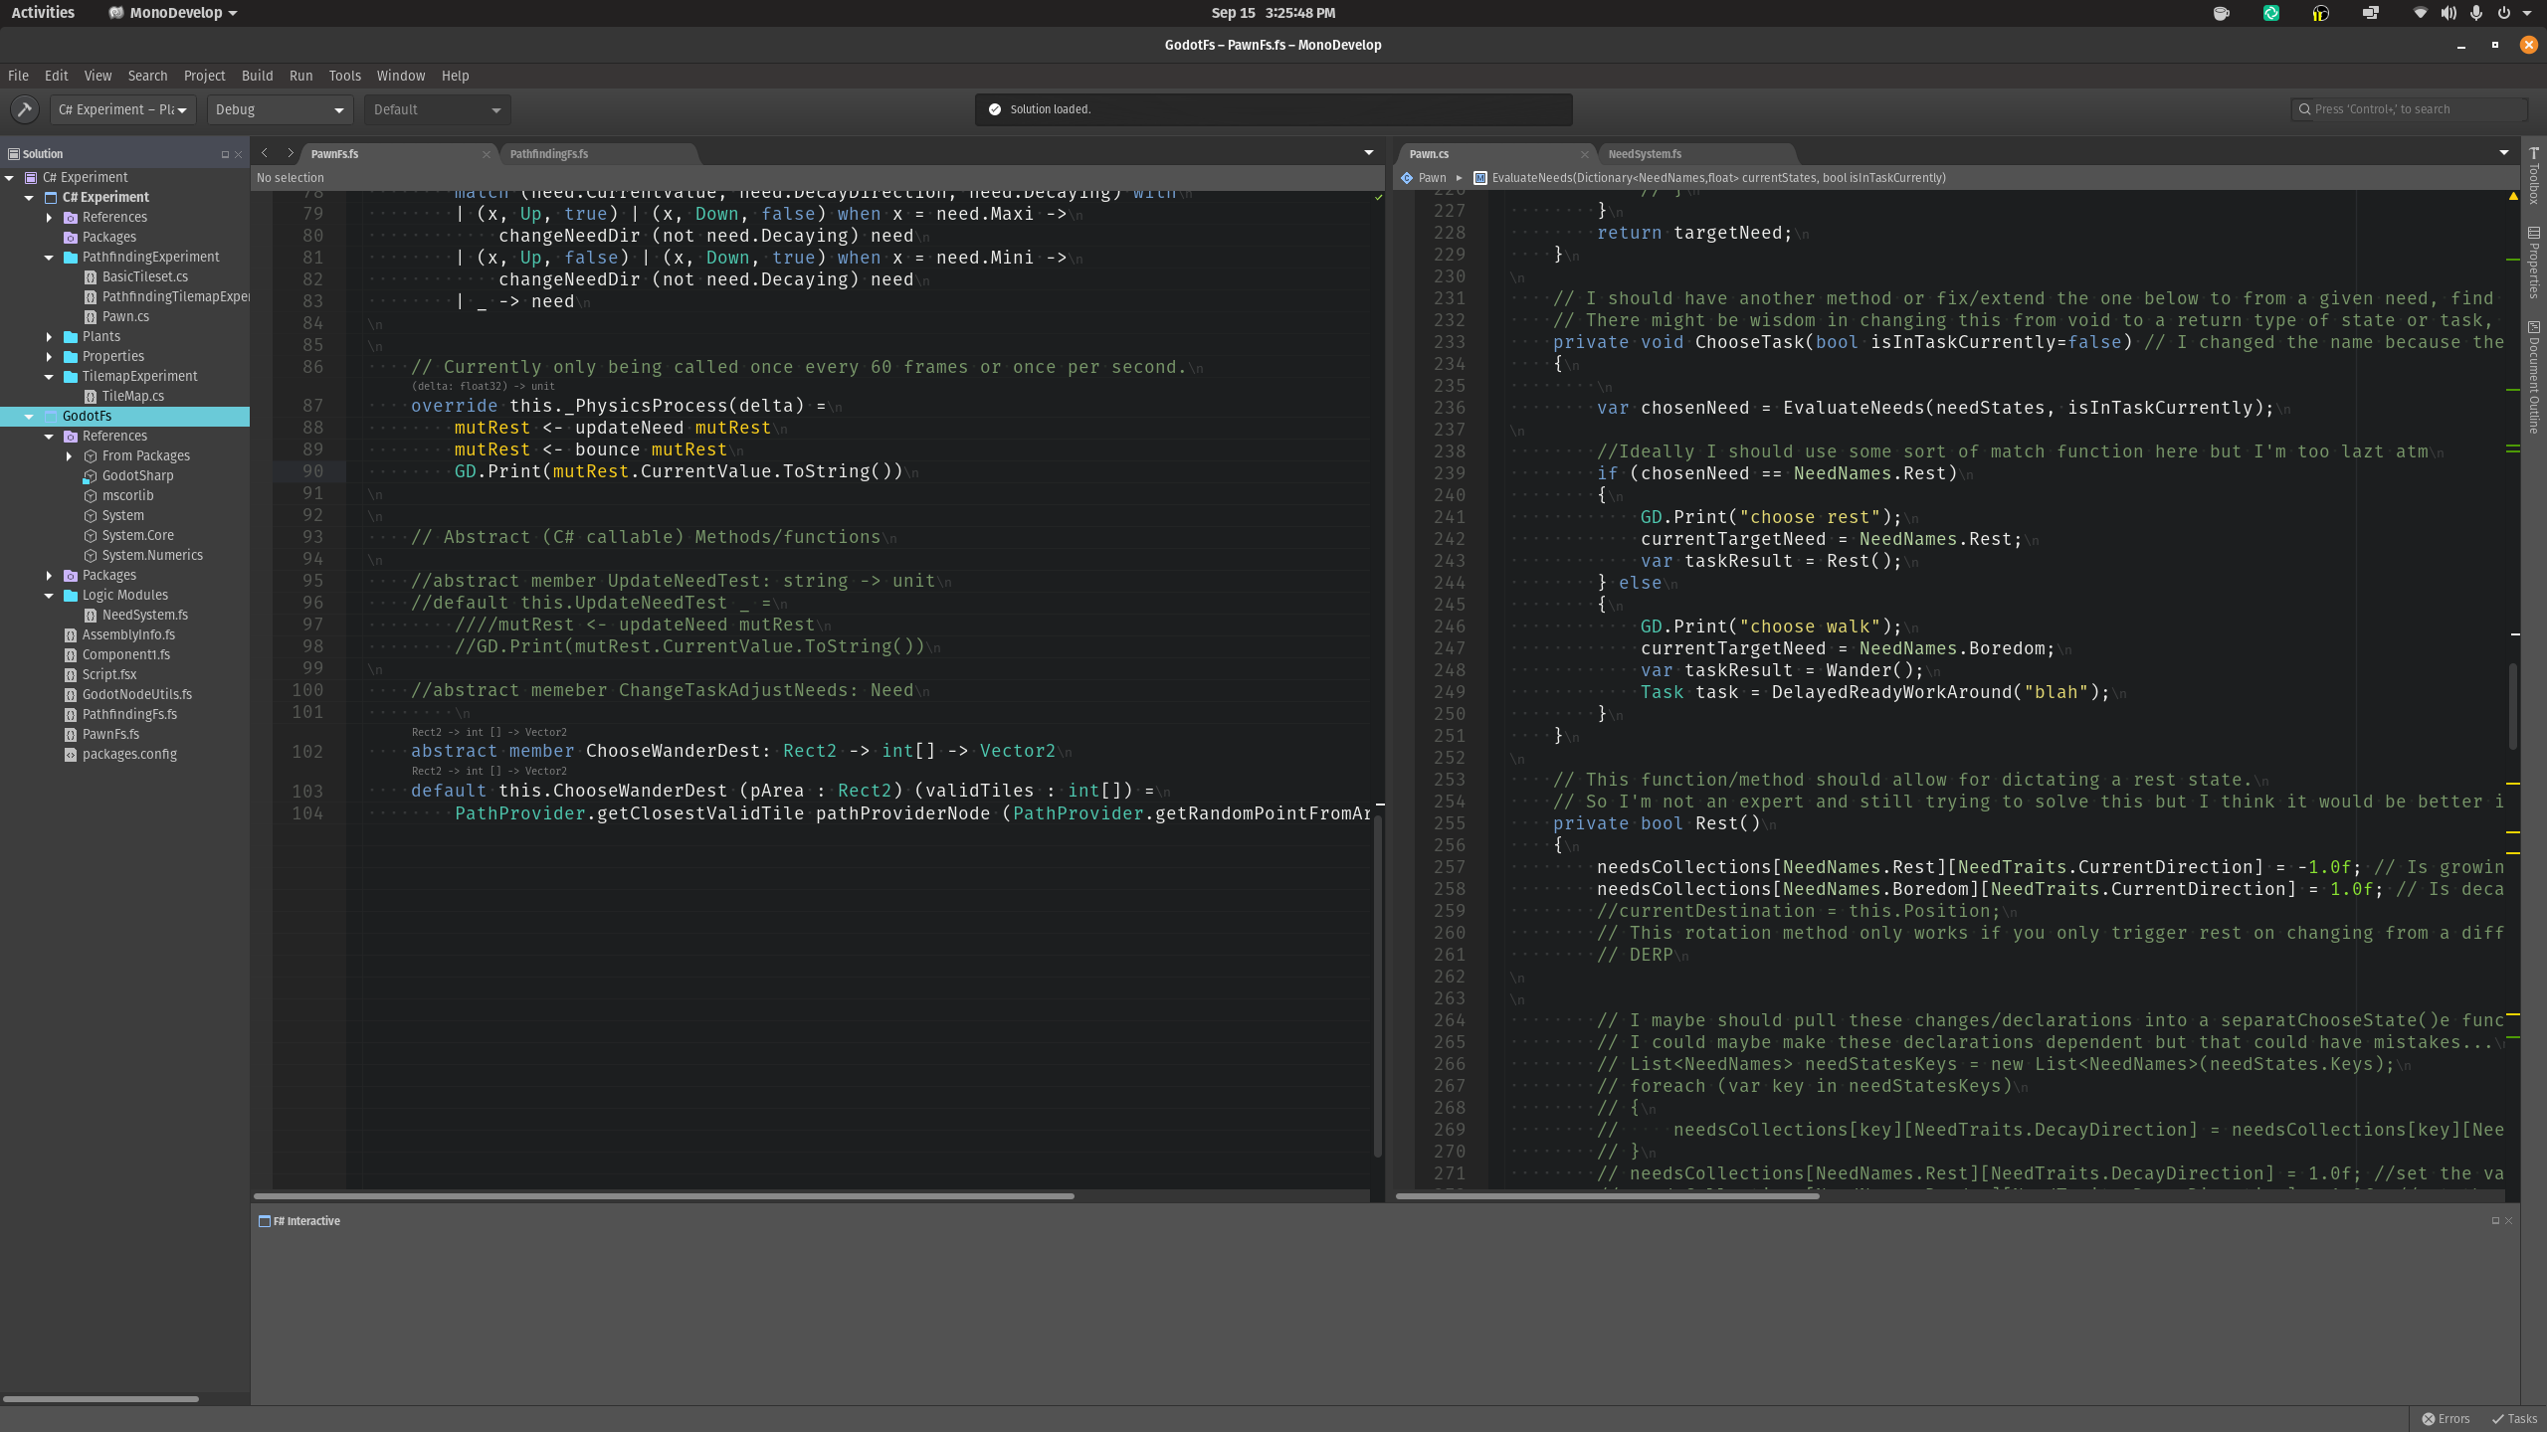Open the power menu icon

point(2504,13)
